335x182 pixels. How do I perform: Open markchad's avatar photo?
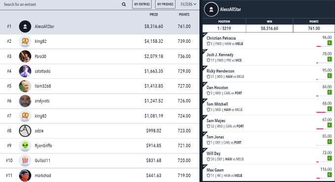(x=25, y=176)
